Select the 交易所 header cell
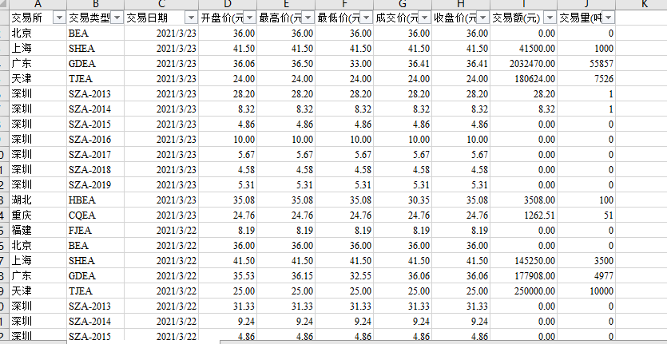 (x=38, y=18)
